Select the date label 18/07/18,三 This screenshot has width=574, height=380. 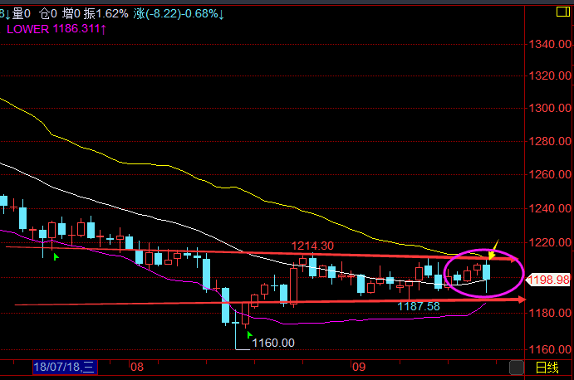point(65,367)
